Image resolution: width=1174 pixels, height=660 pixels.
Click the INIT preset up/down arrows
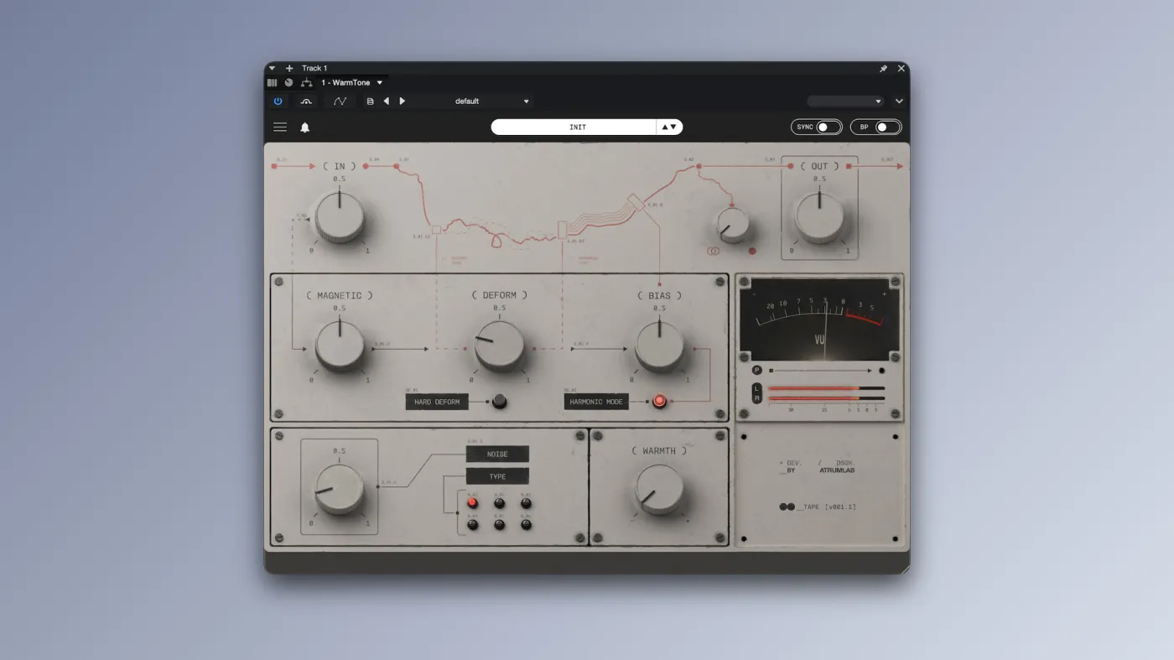[669, 127]
